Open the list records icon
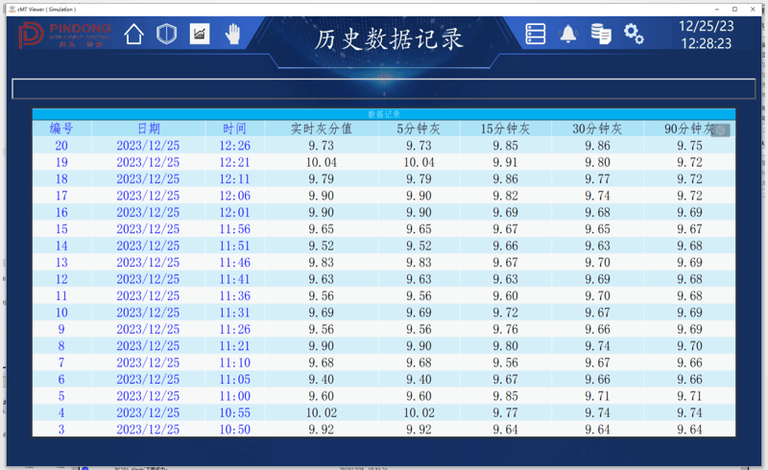768x470 pixels. coord(536,35)
